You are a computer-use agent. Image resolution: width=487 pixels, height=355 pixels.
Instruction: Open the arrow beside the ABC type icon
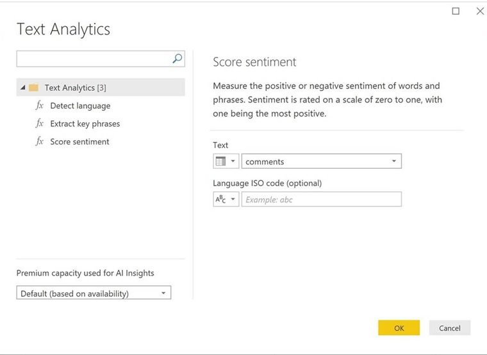point(233,200)
